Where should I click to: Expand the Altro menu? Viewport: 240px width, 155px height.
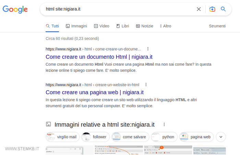coord(166,26)
